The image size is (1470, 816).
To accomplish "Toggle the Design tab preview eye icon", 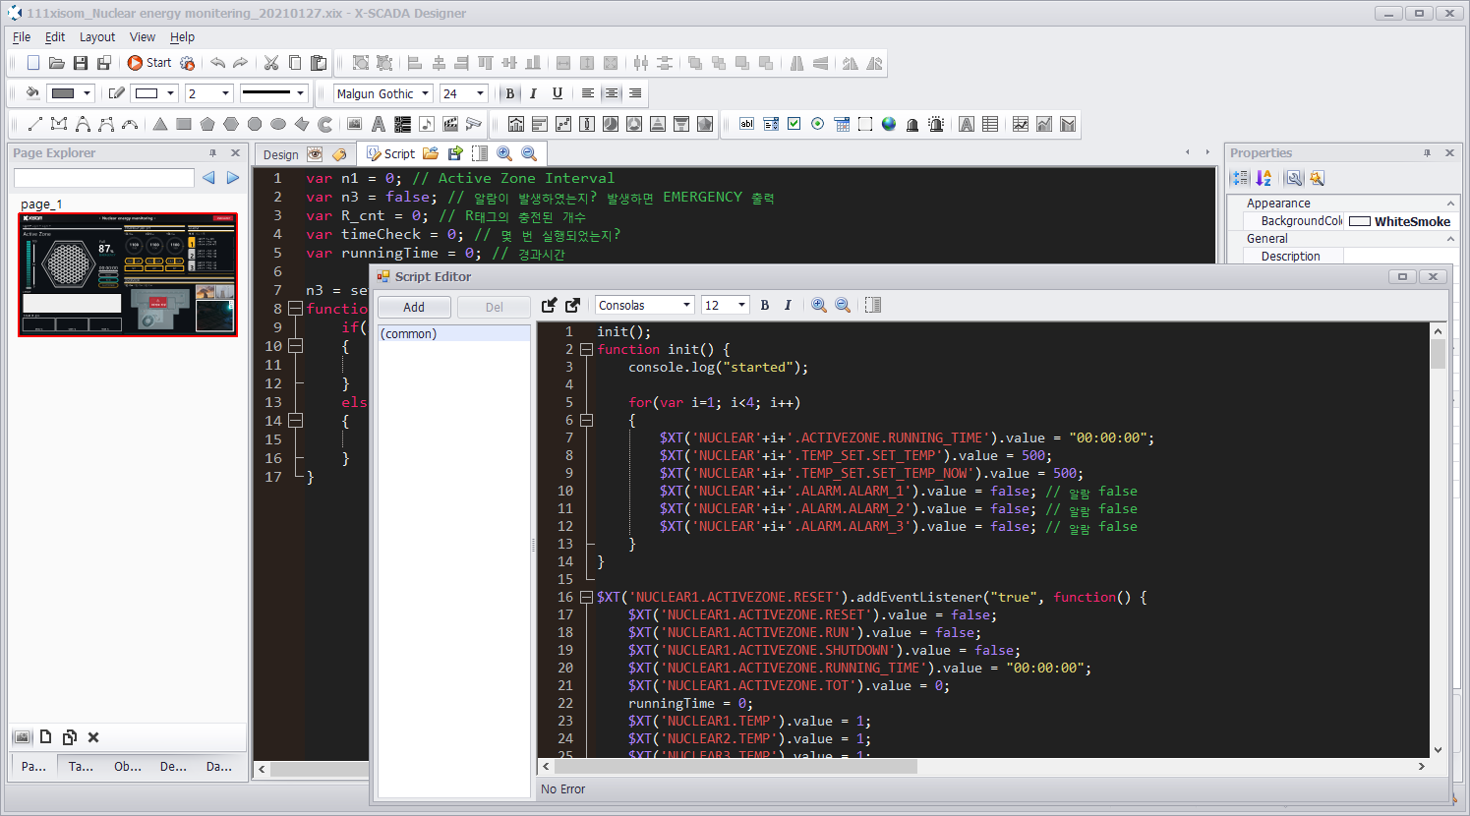I will 315,154.
